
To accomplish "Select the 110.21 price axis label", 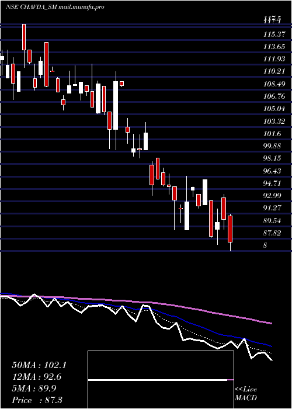I will pyautogui.click(x=273, y=71).
